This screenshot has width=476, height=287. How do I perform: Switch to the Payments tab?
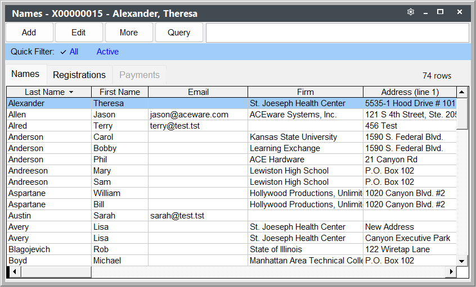[140, 75]
